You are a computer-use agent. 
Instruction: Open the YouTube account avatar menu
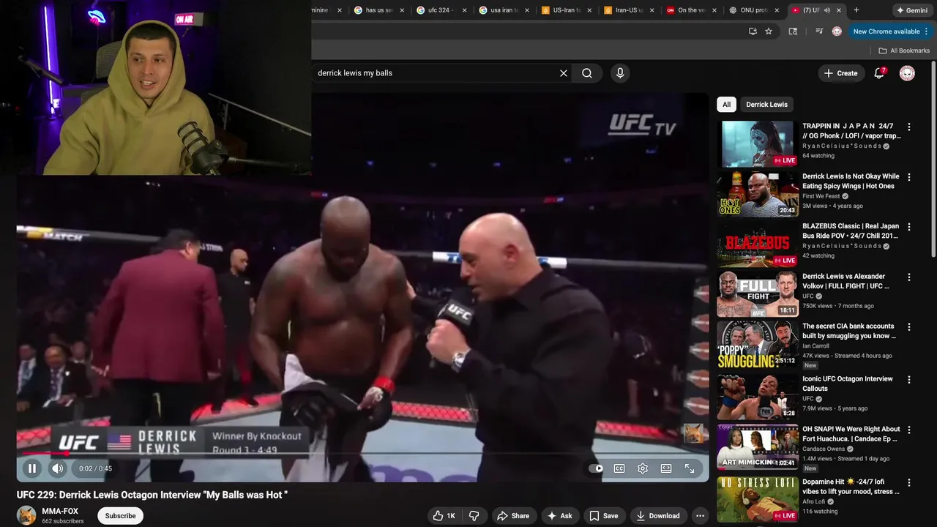tap(907, 73)
